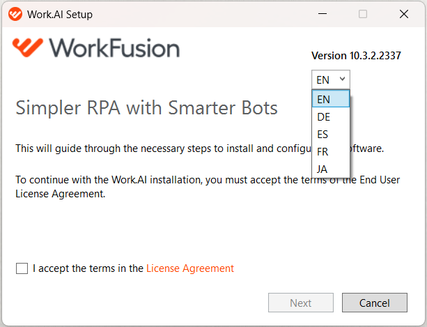Image resolution: width=427 pixels, height=327 pixels.
Task: Open the License Agreement link
Action: [190, 268]
